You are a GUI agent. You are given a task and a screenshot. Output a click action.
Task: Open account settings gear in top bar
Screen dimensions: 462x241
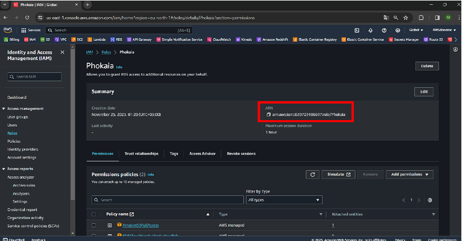pyautogui.click(x=397, y=30)
